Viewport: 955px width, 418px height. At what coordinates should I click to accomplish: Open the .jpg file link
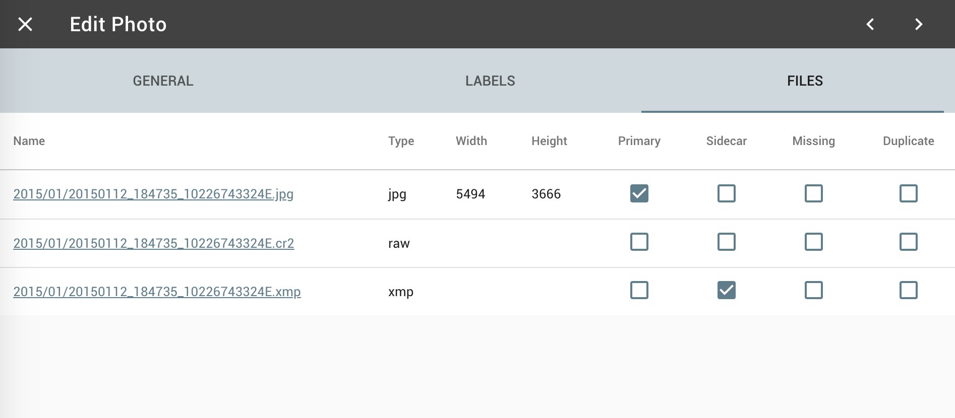[153, 194]
